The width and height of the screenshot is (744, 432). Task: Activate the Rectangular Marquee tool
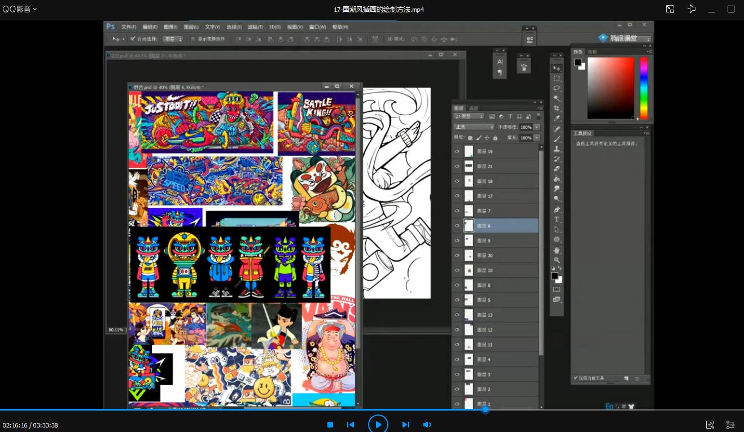(x=557, y=78)
